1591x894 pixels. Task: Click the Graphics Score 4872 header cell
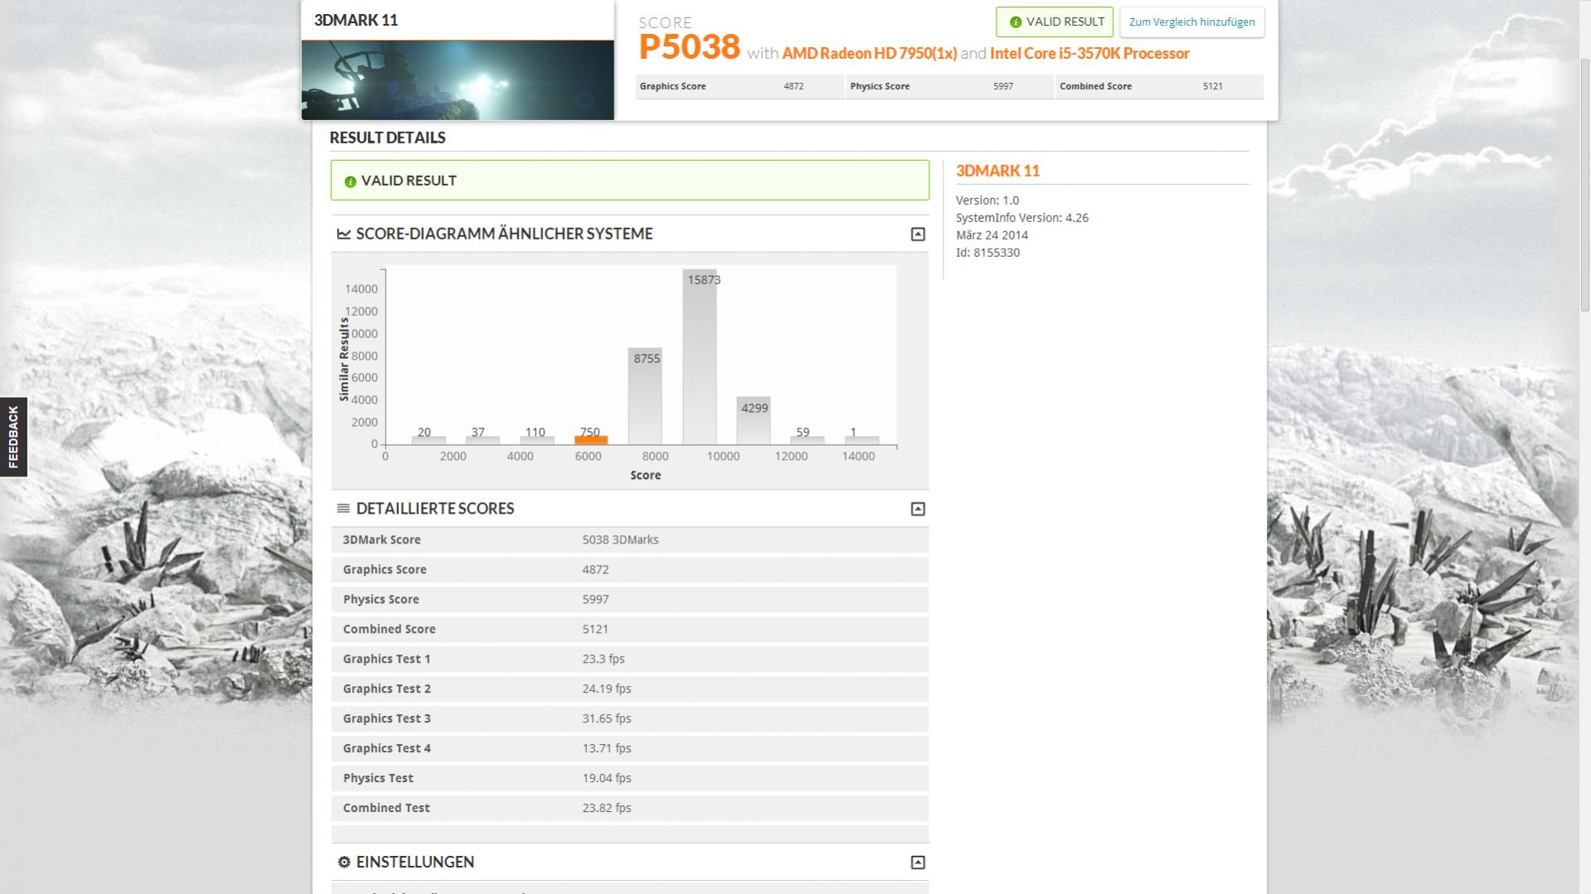(740, 86)
